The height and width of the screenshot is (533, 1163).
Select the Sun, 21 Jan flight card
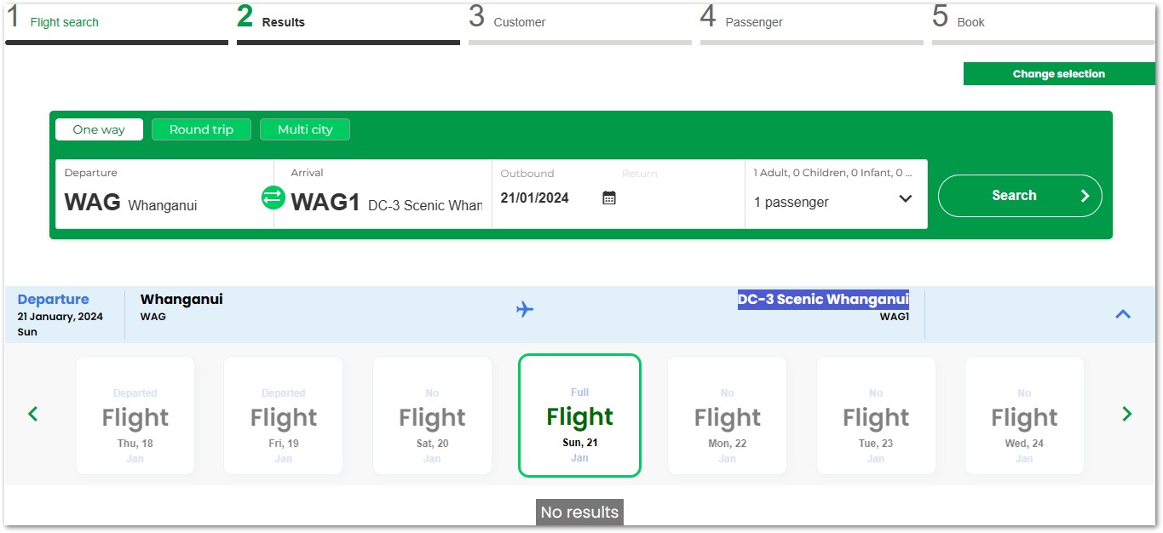click(579, 416)
